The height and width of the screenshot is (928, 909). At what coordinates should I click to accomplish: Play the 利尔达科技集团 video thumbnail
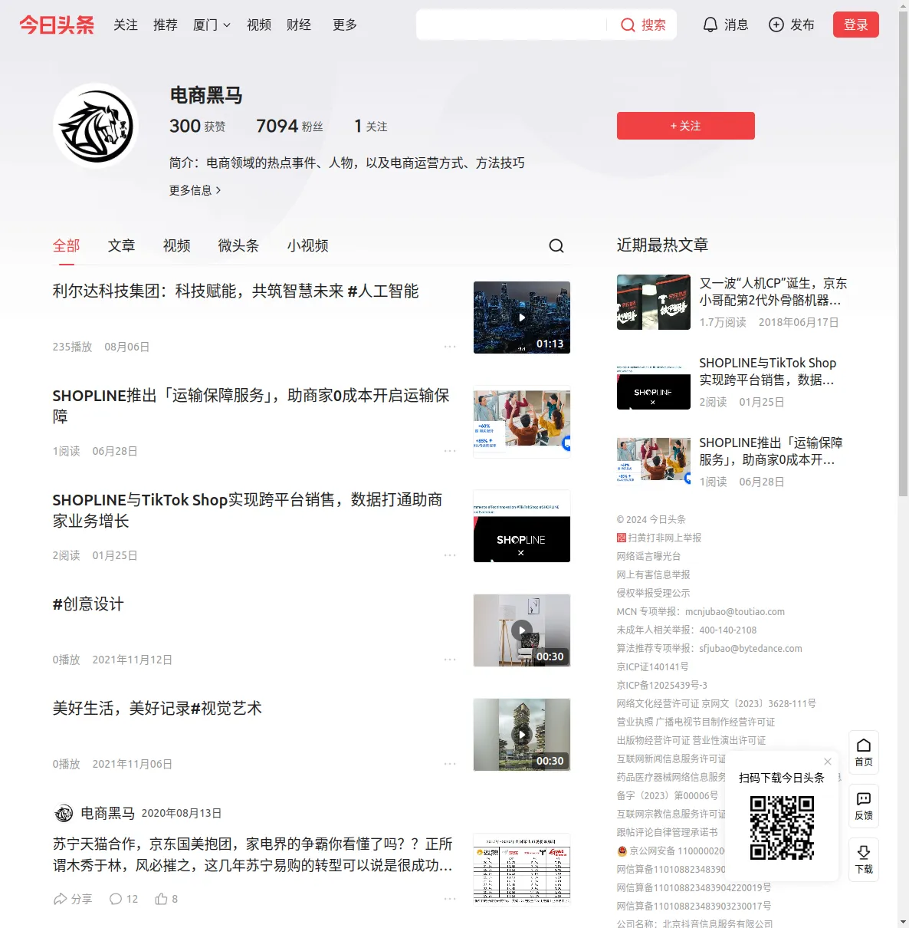point(522,318)
